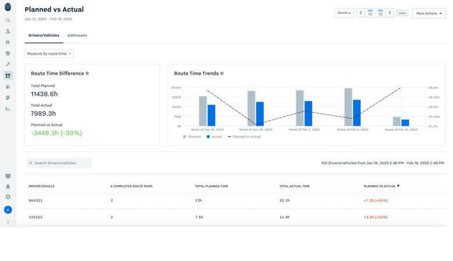Open notifications bell icon
453x261 pixels.
pyautogui.click(x=8, y=187)
